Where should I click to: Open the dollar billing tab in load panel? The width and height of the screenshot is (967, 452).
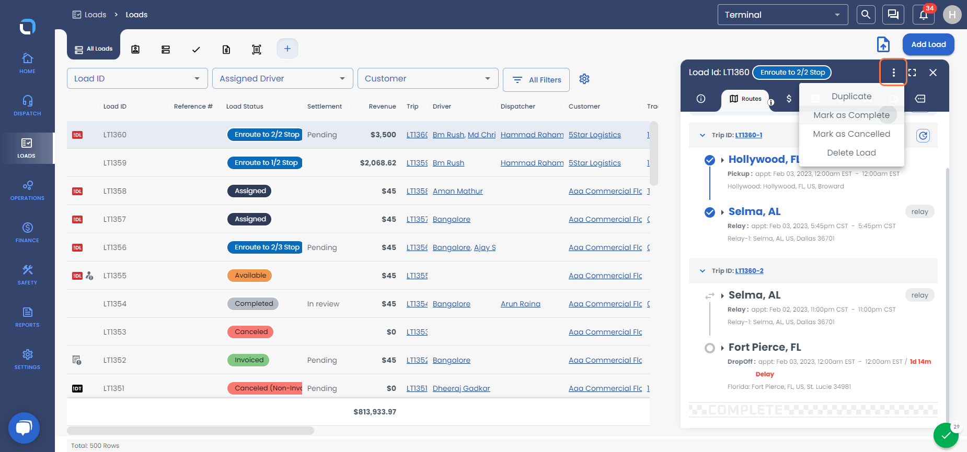click(789, 99)
